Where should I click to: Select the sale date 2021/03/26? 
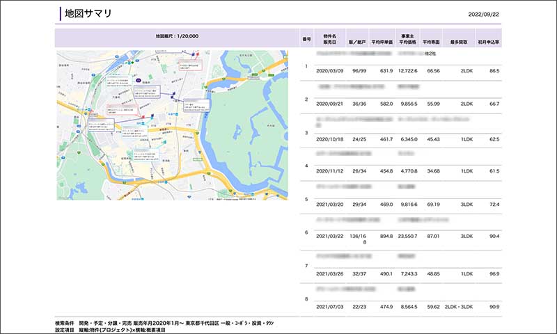pos(329,274)
